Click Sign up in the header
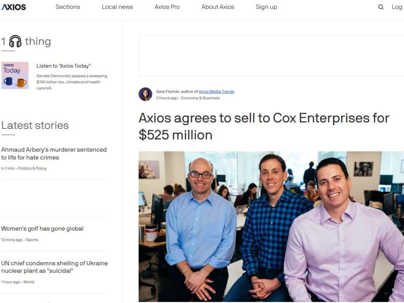404x303 pixels. pyautogui.click(x=266, y=7)
